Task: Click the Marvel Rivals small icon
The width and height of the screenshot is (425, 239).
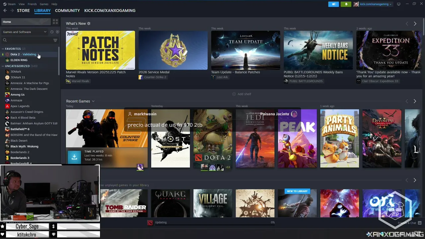Action: tap(68, 81)
